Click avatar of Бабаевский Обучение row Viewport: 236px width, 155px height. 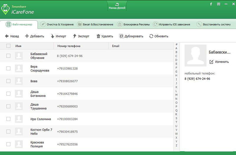(x=19, y=56)
